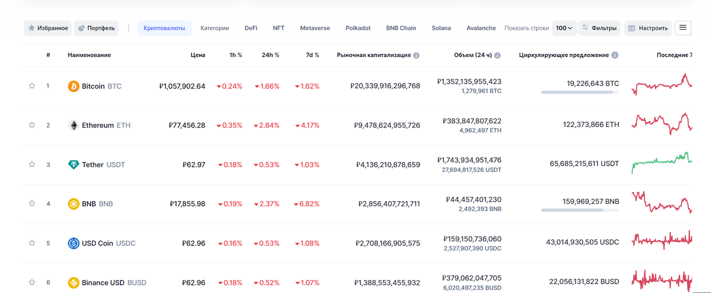
Task: Click the Портфель portfolio button
Action: pos(96,28)
